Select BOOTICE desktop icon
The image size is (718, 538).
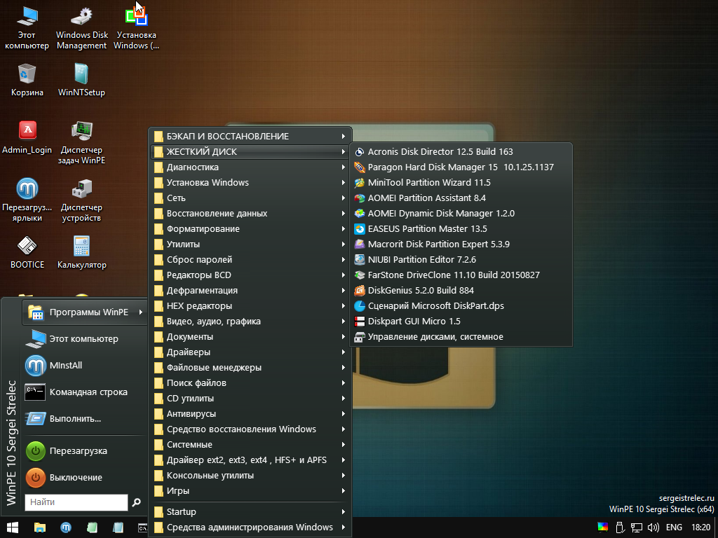click(x=27, y=252)
